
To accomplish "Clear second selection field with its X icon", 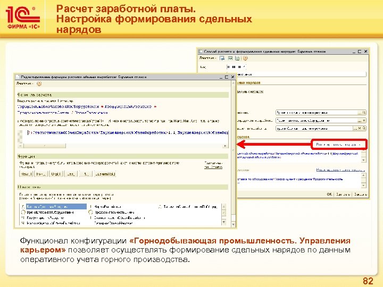I will [364, 120].
